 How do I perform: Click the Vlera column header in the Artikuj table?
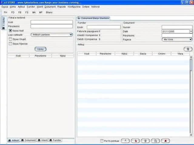[x=180, y=54]
